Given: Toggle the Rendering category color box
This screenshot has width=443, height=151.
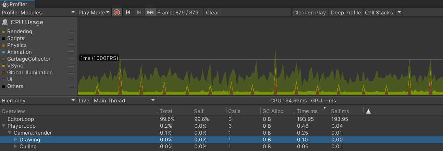Looking at the screenshot, I should tap(3, 32).
